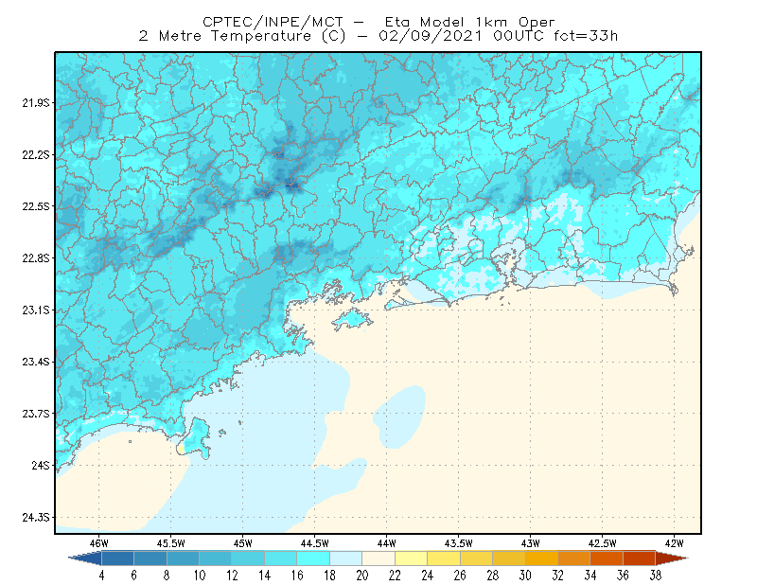Screen dimensions: 757x585
Task: Click the 23.4S latitude axis label
Action: [x=36, y=362]
